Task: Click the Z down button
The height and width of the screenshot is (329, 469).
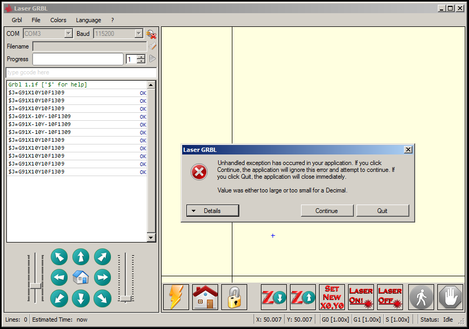Action: point(274,297)
